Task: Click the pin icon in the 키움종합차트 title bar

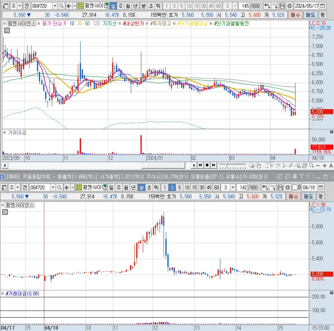Action: [x=295, y=177]
